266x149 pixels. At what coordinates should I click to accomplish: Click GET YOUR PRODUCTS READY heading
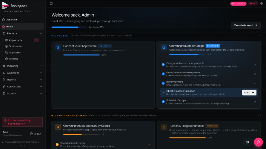(70, 116)
